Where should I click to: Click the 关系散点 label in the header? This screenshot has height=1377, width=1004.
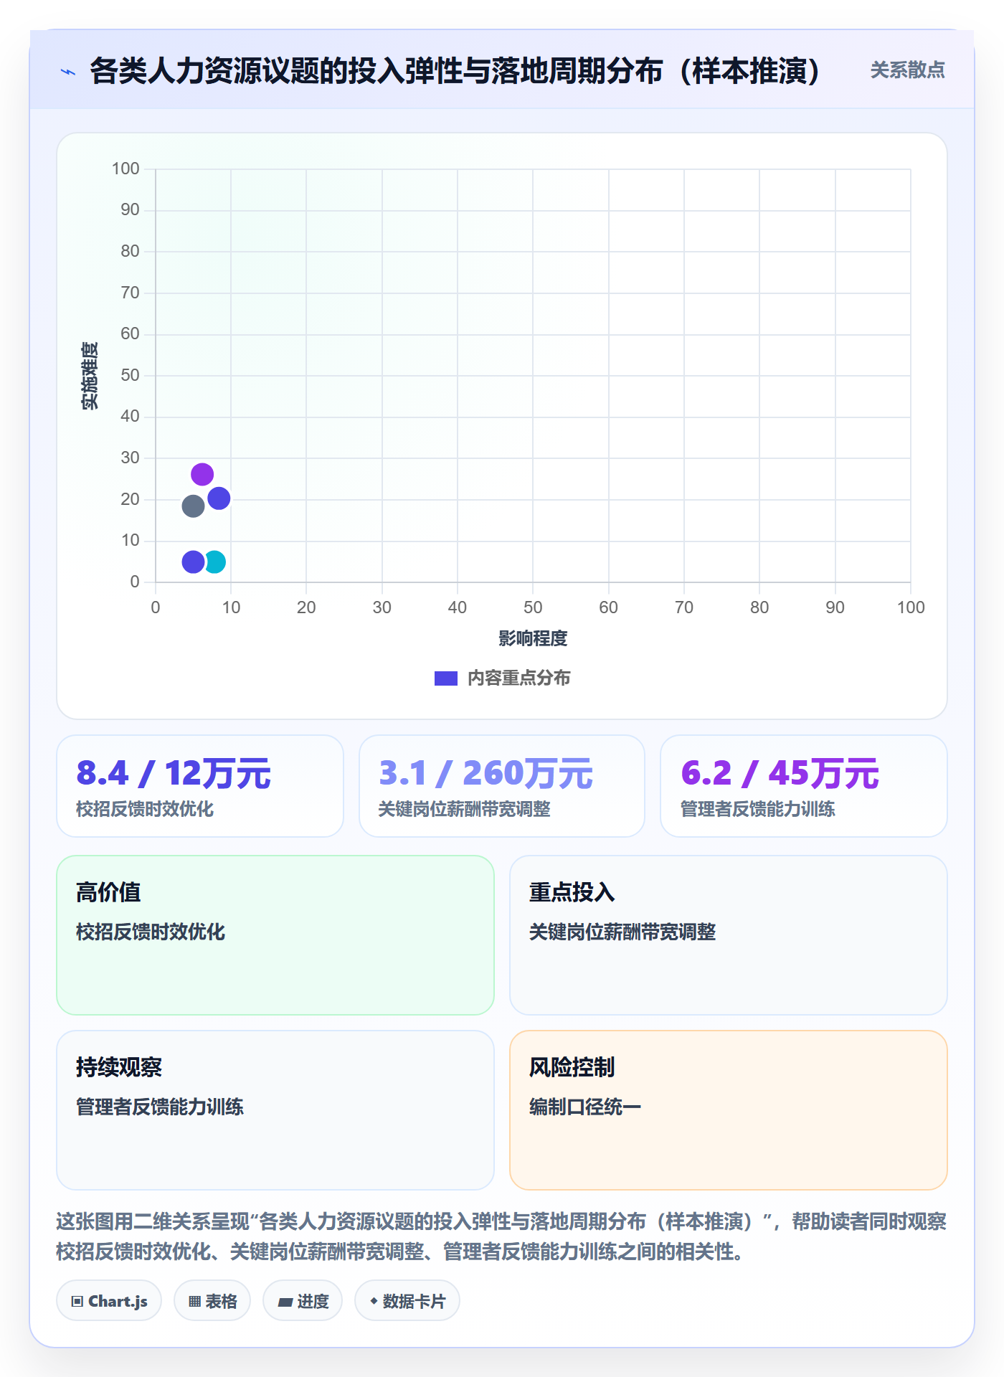[907, 70]
